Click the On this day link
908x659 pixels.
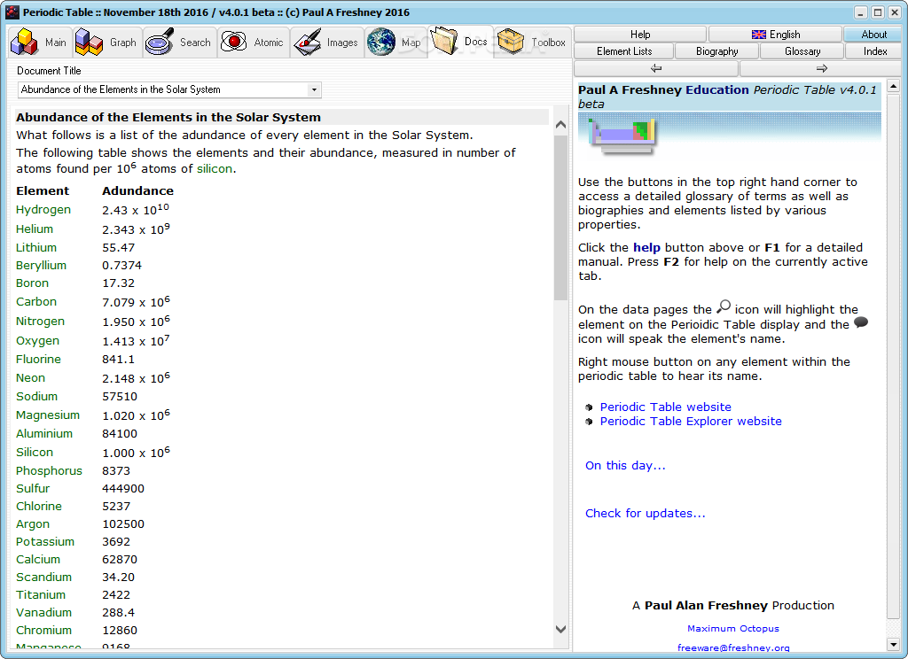(x=625, y=465)
